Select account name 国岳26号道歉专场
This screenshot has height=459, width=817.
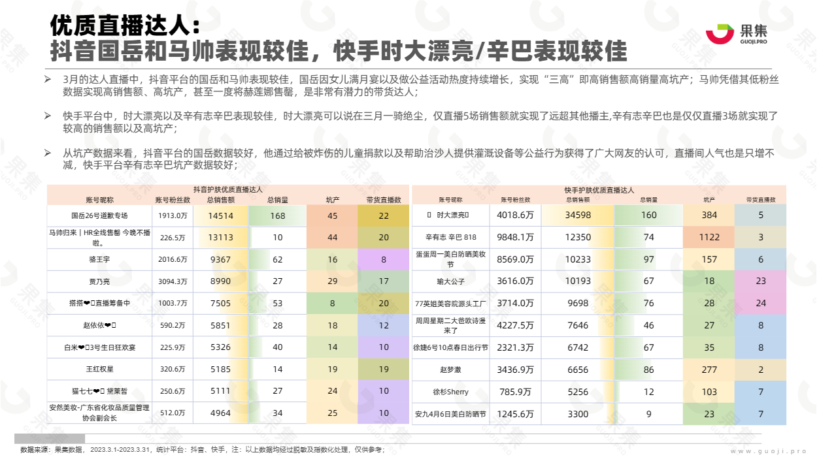(99, 215)
